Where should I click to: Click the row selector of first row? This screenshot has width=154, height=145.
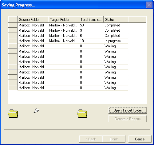pos(13,25)
